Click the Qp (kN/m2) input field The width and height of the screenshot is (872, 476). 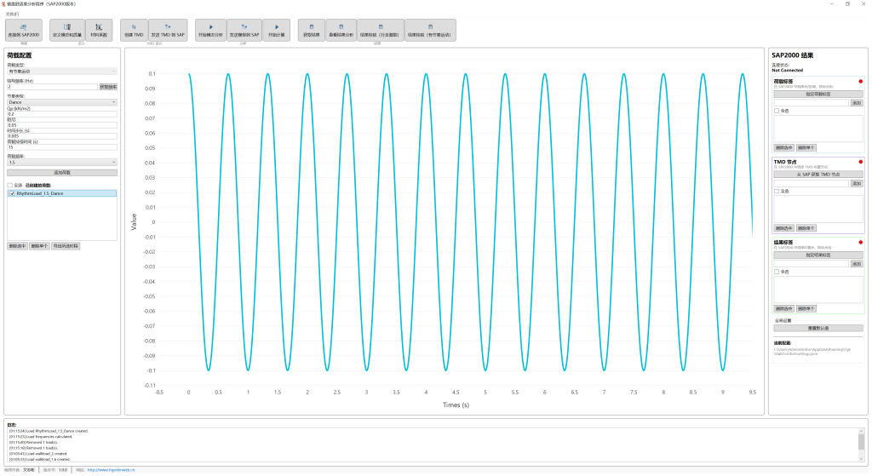tap(61, 113)
